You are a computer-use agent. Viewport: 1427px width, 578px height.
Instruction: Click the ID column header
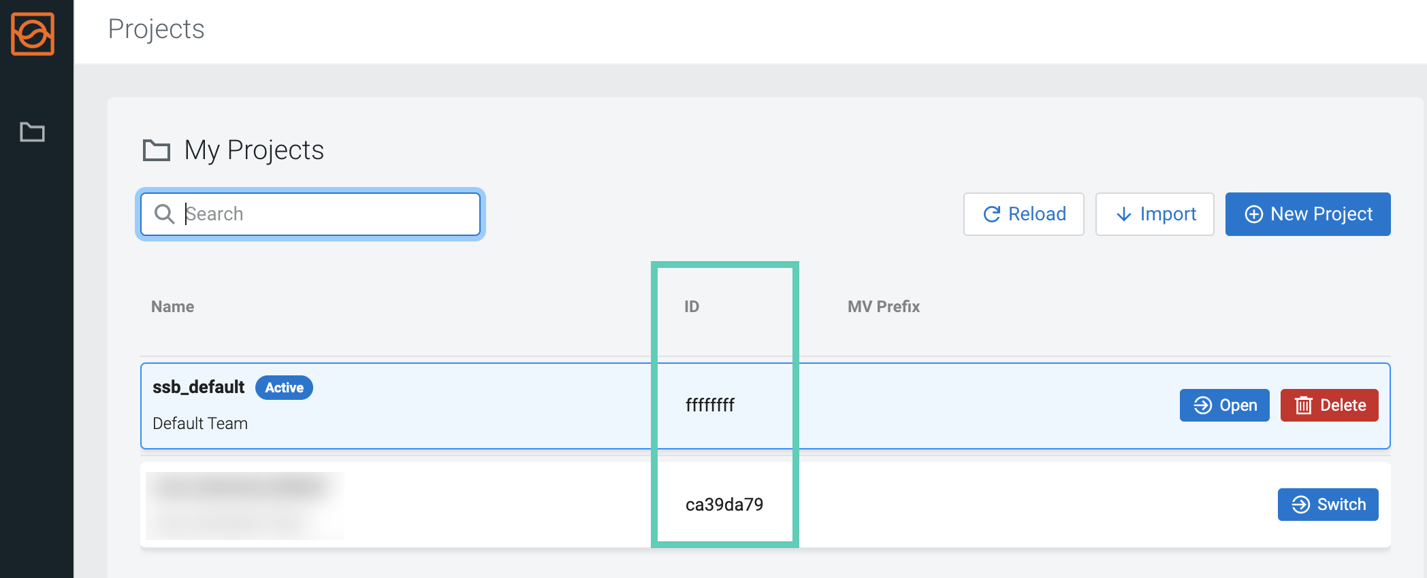pyautogui.click(x=692, y=306)
